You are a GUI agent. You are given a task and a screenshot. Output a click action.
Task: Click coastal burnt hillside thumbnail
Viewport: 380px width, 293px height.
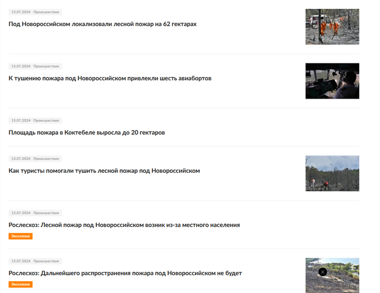coord(332,276)
